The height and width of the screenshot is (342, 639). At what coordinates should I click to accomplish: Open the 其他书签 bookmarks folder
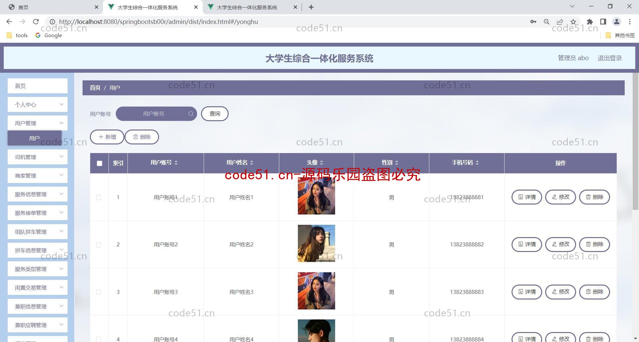tap(620, 35)
